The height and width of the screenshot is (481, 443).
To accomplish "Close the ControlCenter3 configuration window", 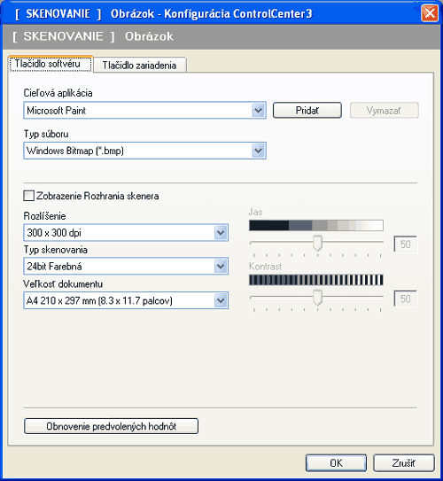I will 430,13.
